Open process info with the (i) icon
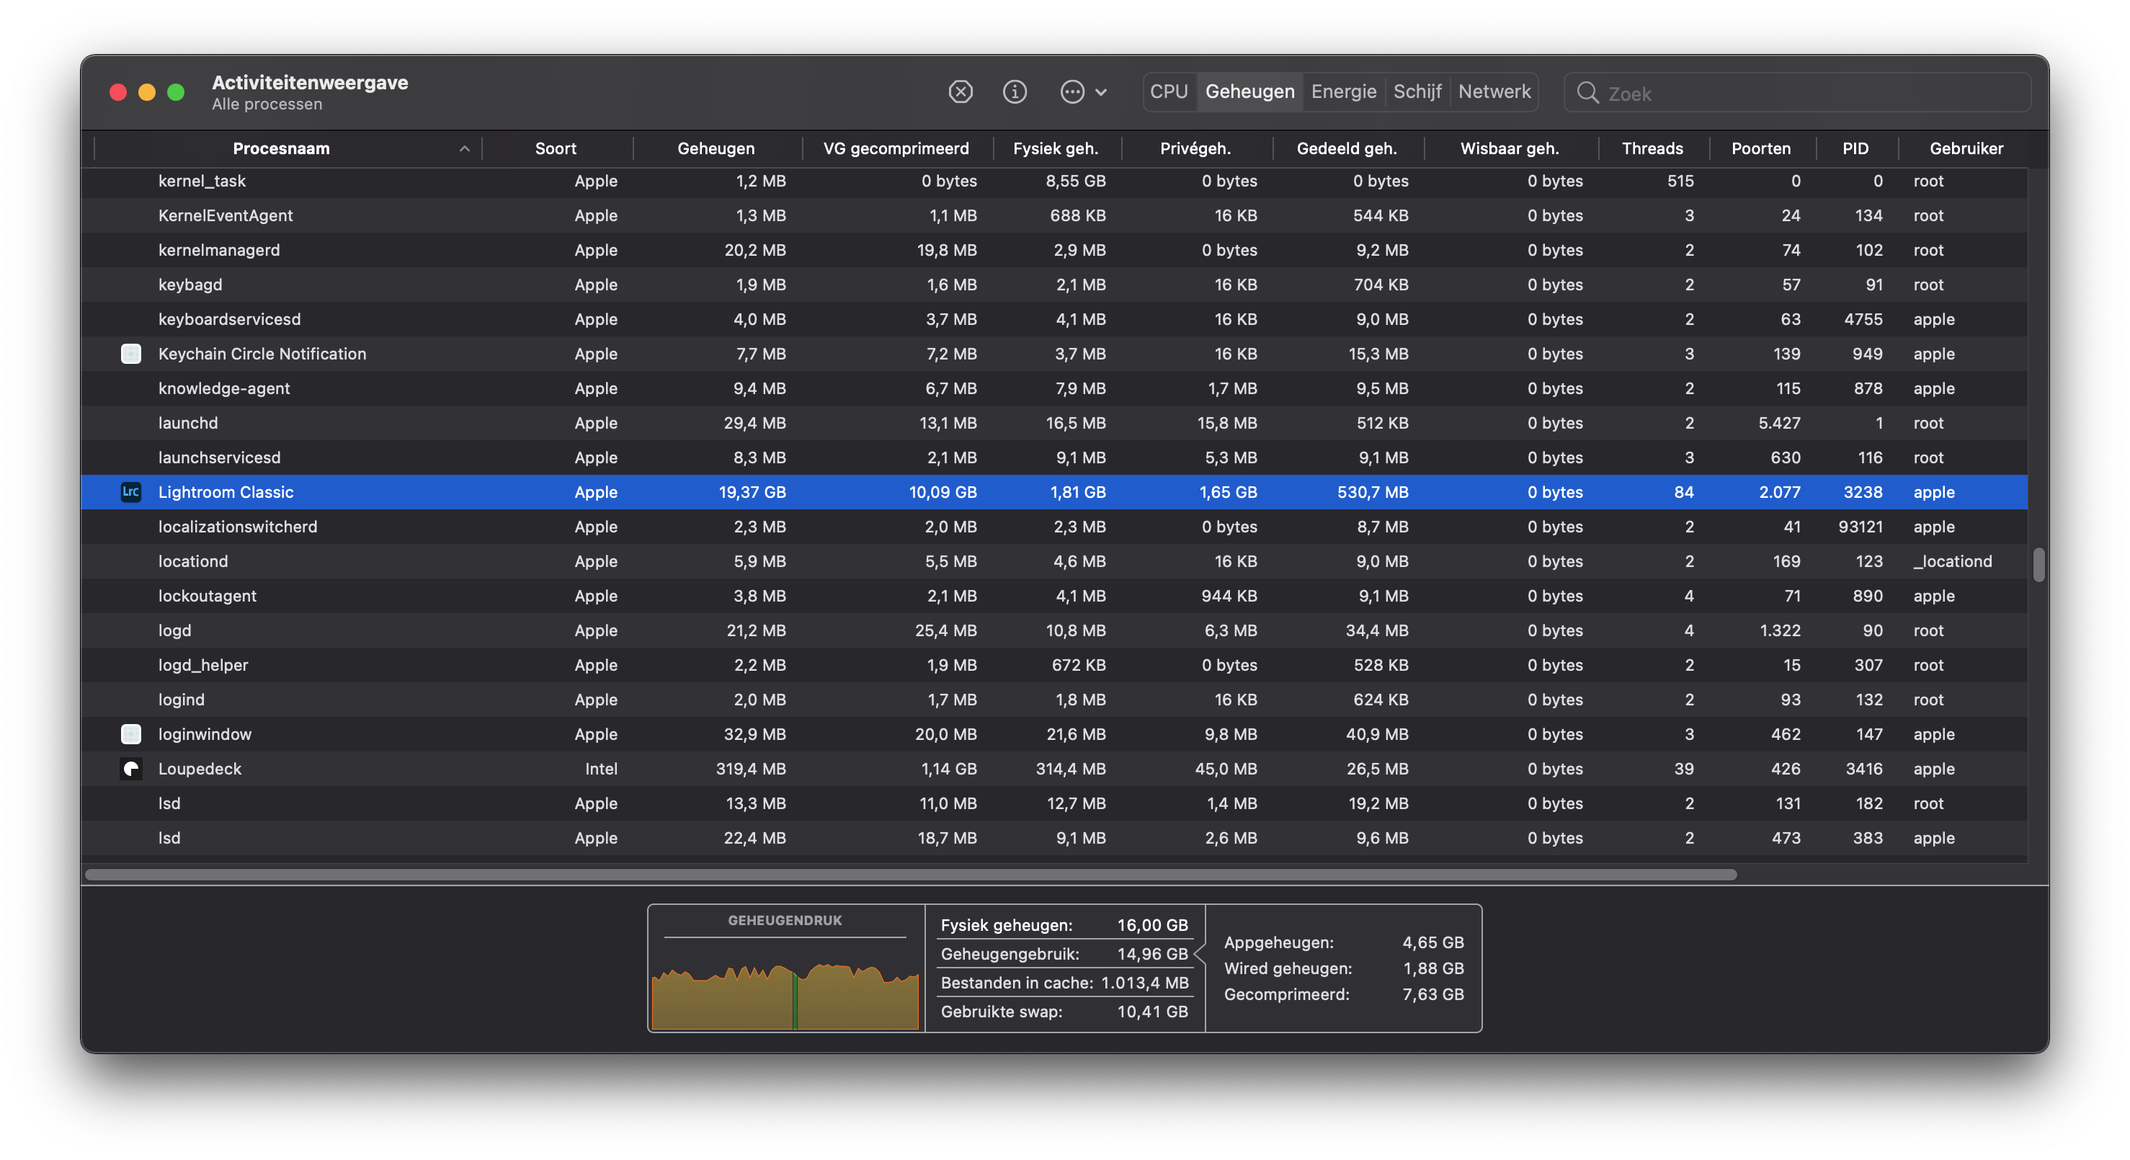Image resolution: width=2130 pixels, height=1160 pixels. [1015, 92]
